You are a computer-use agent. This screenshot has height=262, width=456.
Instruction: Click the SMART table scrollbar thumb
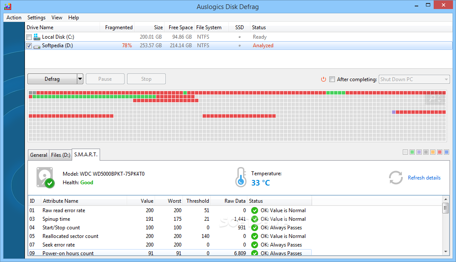point(446,208)
